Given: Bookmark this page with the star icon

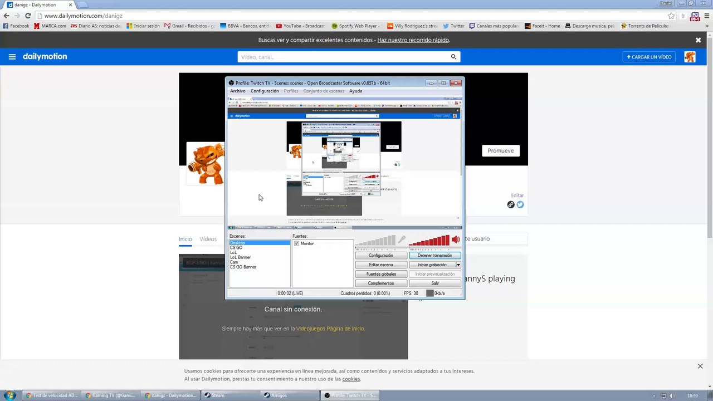Looking at the screenshot, I should (x=671, y=16).
